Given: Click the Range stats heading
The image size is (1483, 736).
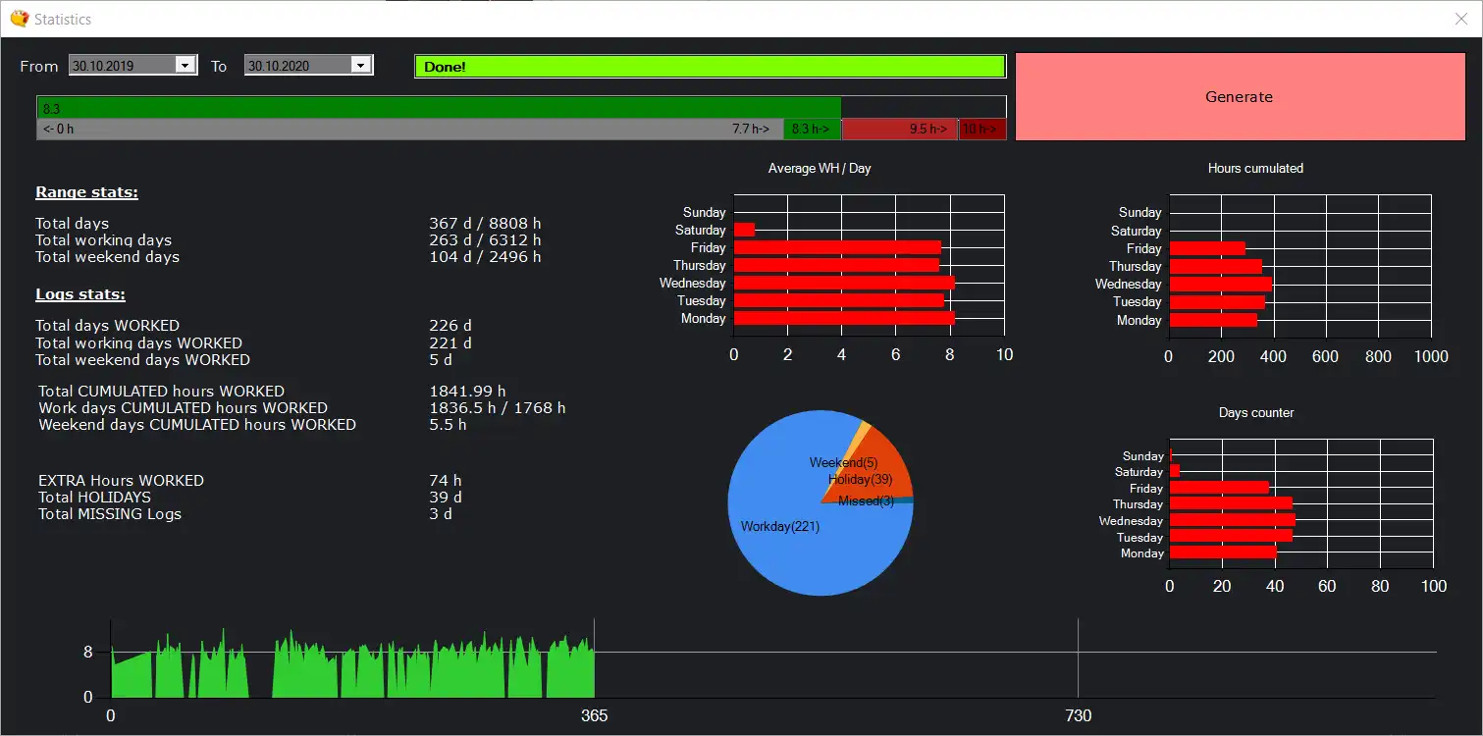Looking at the screenshot, I should coord(86,192).
